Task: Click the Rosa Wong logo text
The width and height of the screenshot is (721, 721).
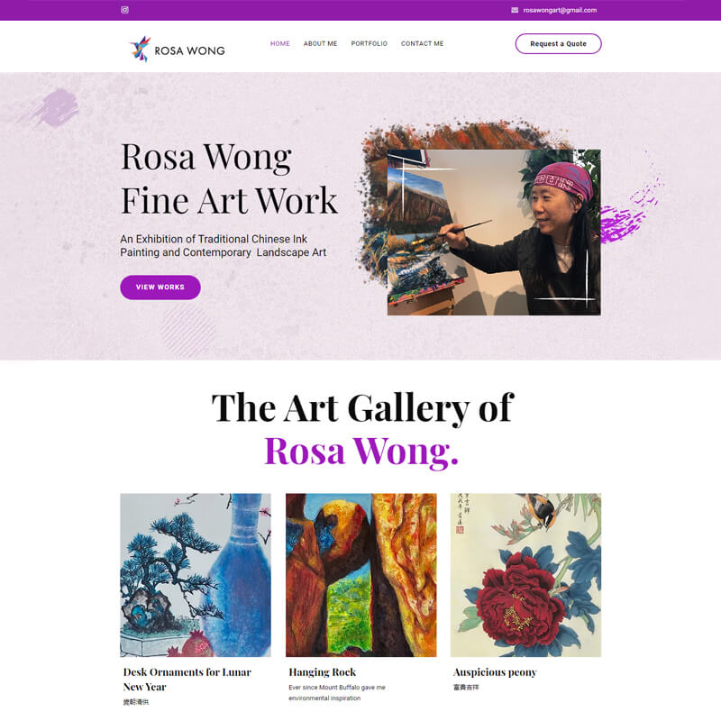Action: point(189,50)
